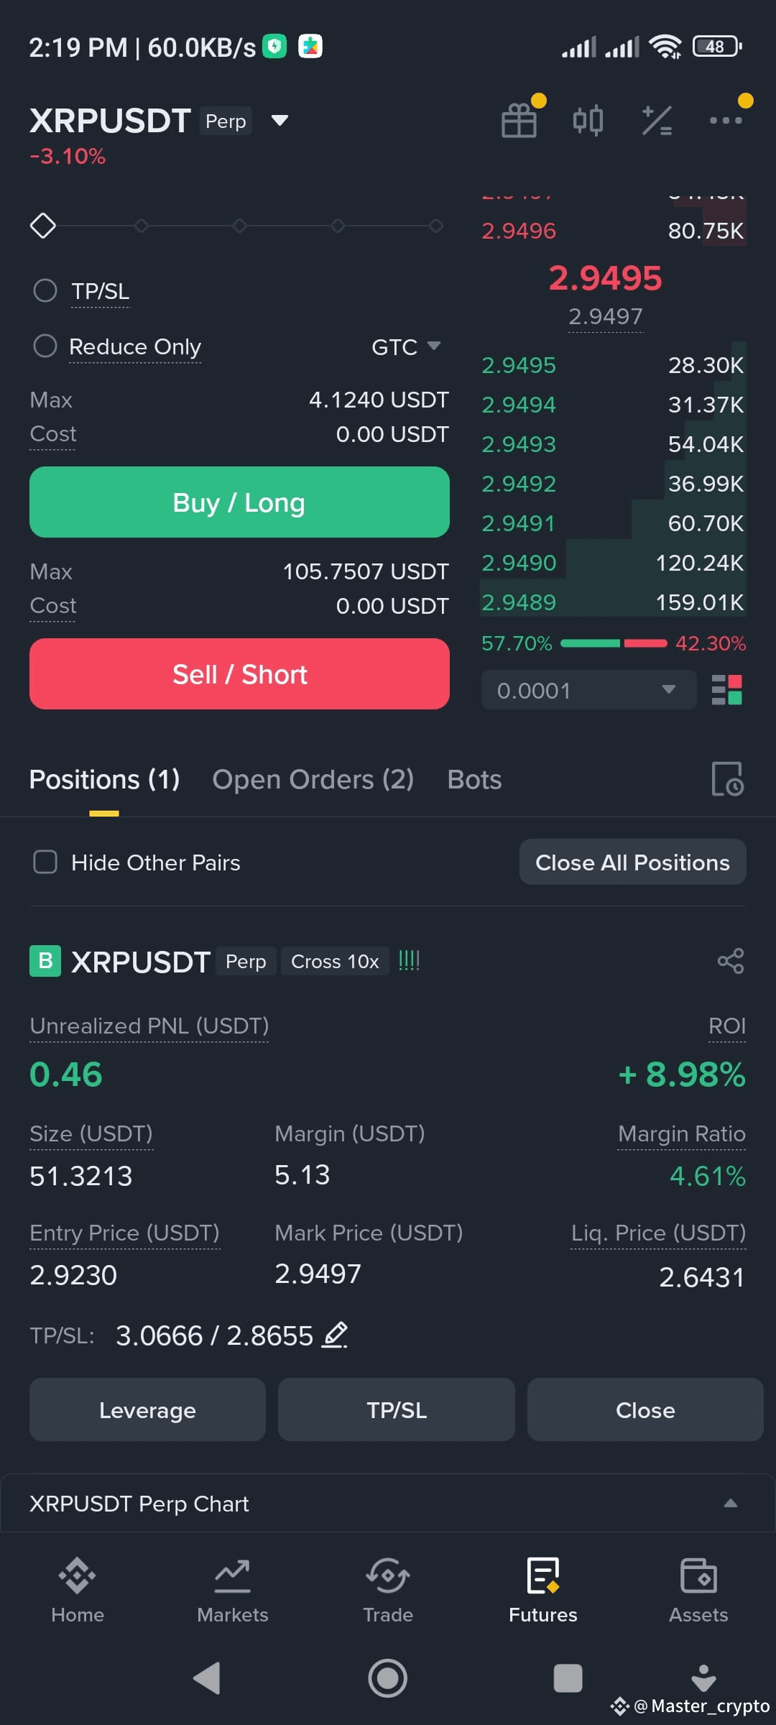776x1725 pixels.
Task: Open the order history icon
Action: pos(727,779)
